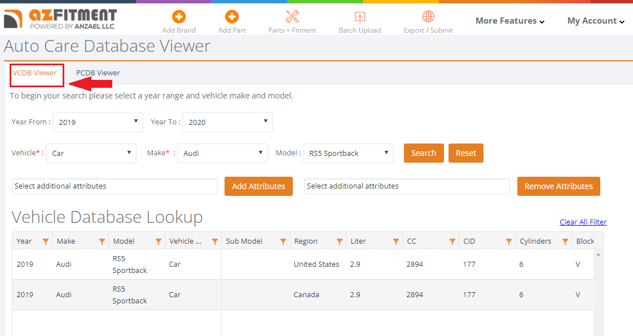Filter the Region column
The height and width of the screenshot is (336, 633).
340,241
